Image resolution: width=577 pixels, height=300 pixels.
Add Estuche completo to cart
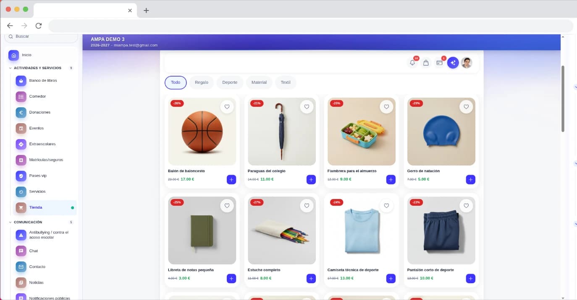[x=311, y=278]
